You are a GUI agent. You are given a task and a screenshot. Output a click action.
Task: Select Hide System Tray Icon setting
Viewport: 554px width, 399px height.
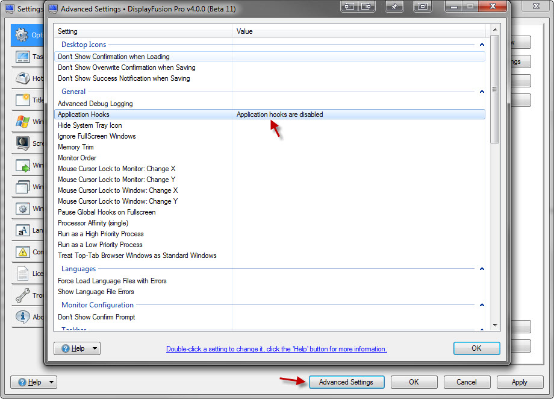click(90, 125)
